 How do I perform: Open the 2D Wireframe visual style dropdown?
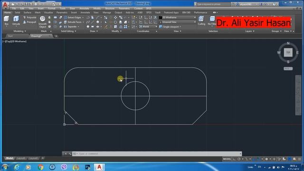pyautogui.click(x=178, y=18)
